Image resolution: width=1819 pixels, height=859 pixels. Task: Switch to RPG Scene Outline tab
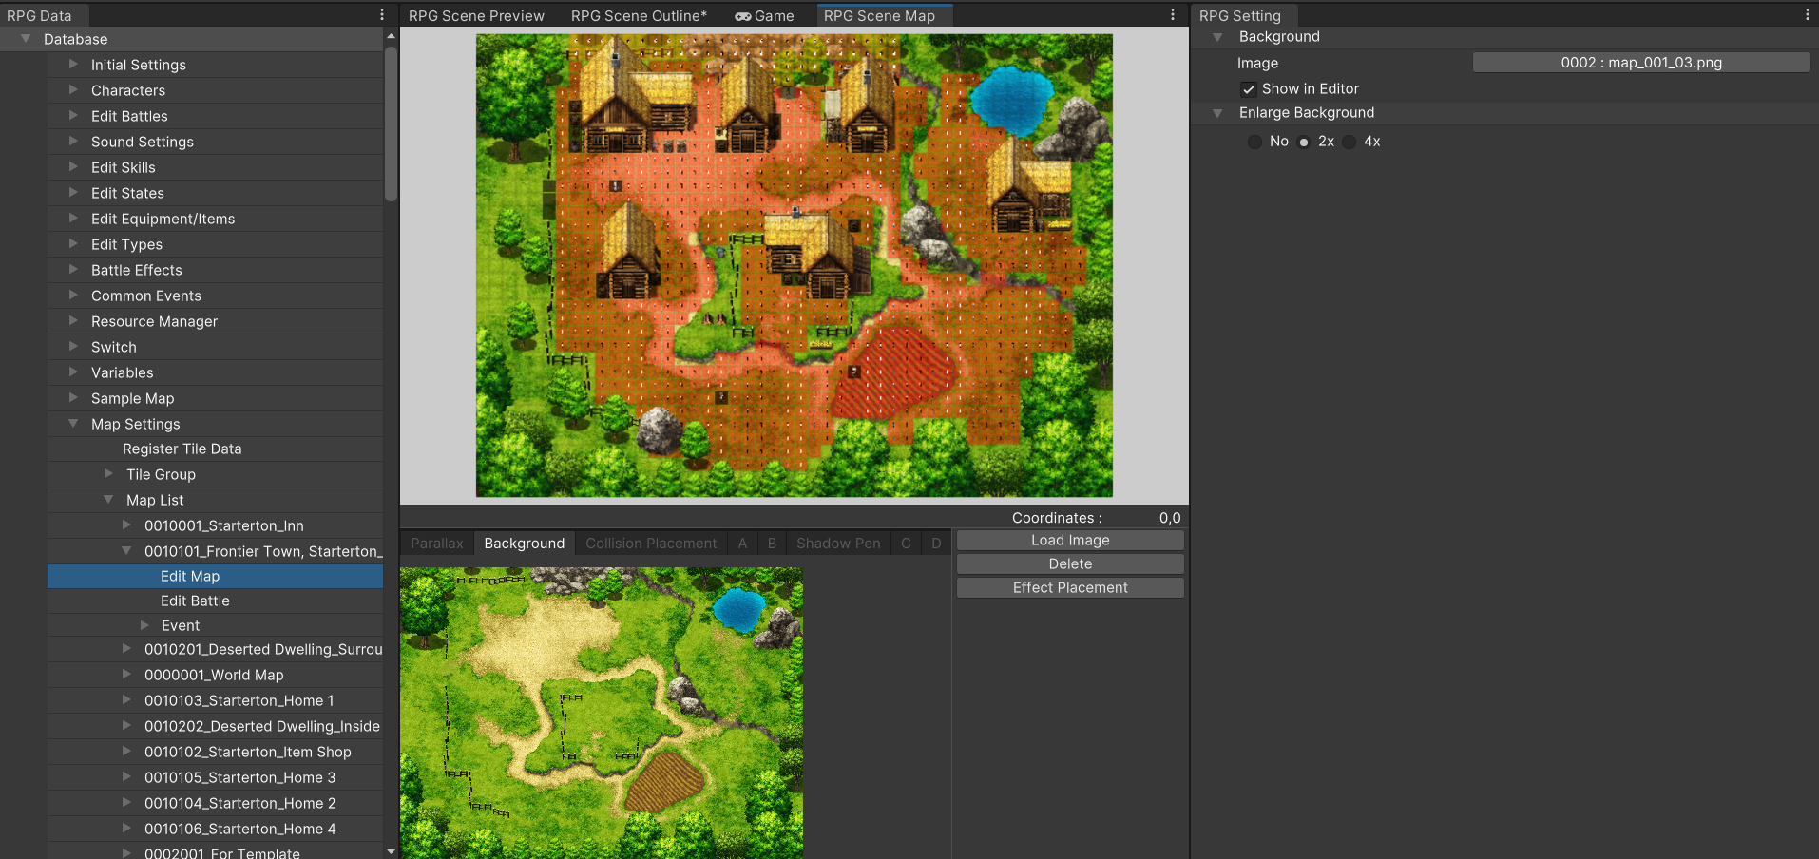(x=639, y=16)
